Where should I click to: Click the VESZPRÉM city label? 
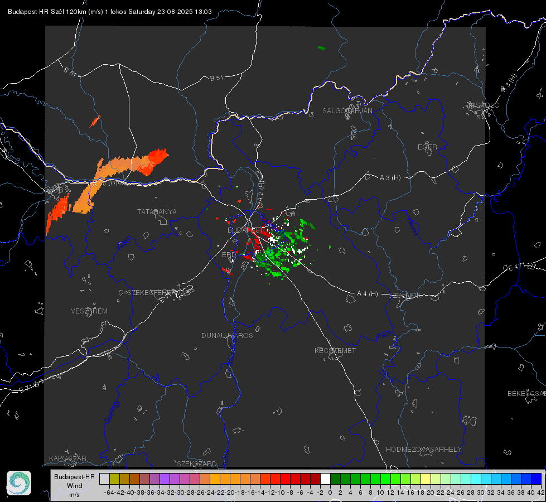pos(89,311)
